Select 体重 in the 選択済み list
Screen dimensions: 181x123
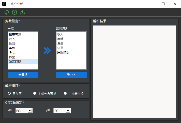click(71, 48)
